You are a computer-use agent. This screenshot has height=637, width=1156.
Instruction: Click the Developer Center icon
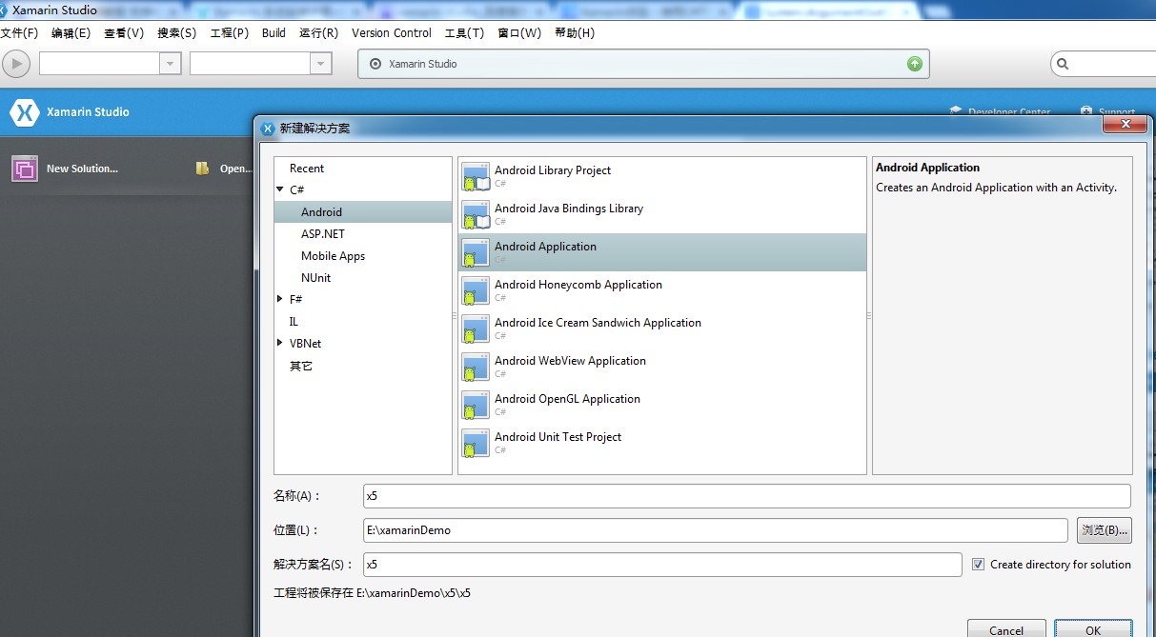tap(956, 111)
